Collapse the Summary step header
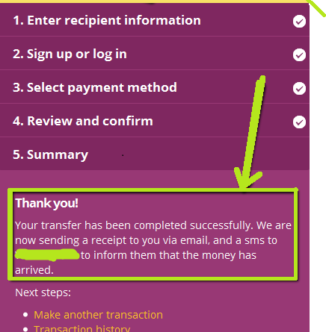The width and height of the screenshot is (326, 332). tap(155, 154)
